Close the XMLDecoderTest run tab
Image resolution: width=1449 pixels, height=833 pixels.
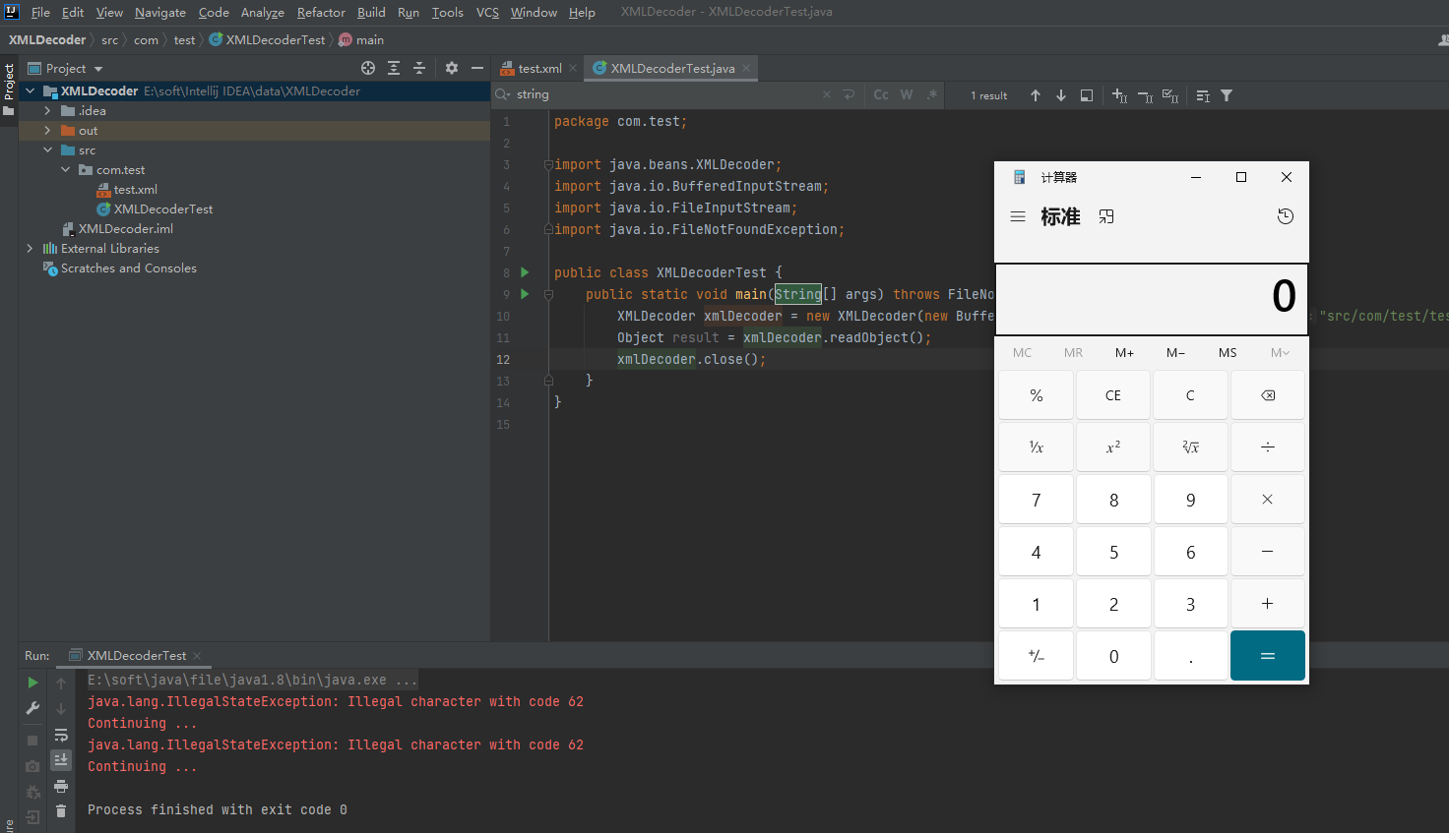pos(197,655)
